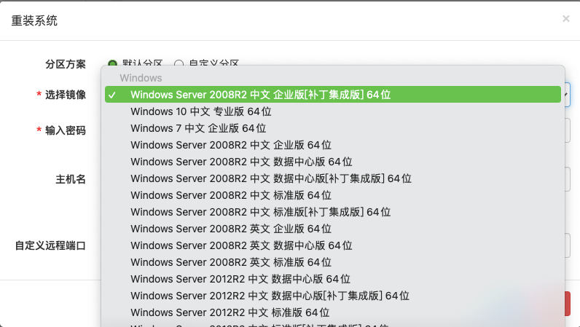Select the 自定义分区 radio option
Screen dimensions: 580x327
coord(179,63)
